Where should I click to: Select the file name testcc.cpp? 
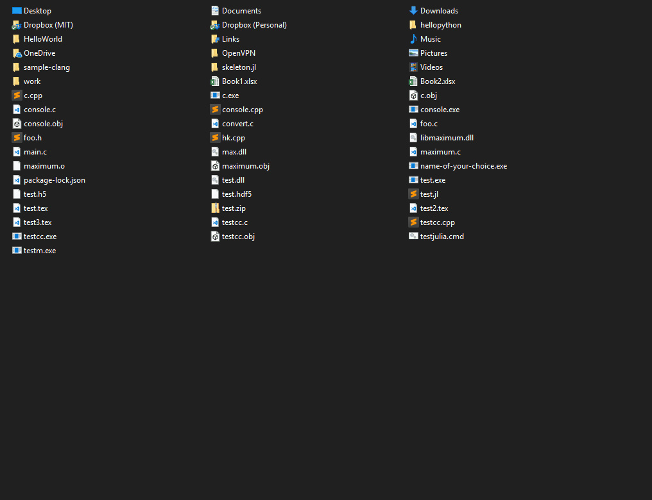click(x=438, y=222)
